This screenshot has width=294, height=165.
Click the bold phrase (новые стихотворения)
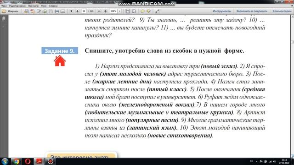point(180,136)
